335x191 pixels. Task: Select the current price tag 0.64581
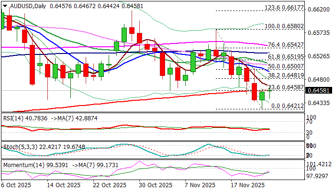319,90
